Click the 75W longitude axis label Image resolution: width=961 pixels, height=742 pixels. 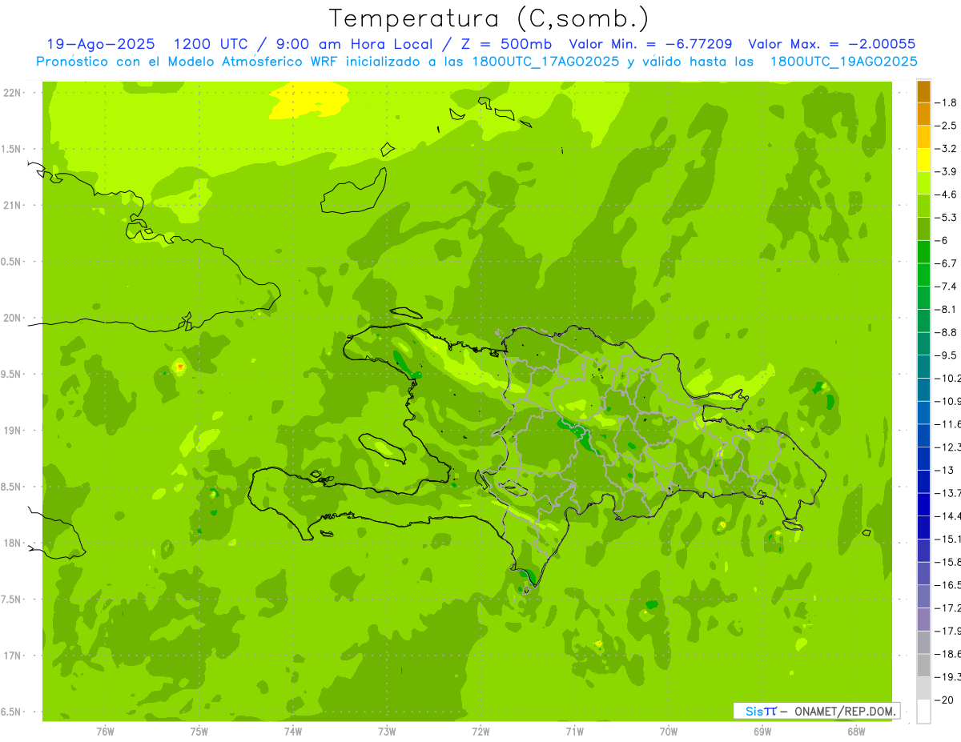199,731
